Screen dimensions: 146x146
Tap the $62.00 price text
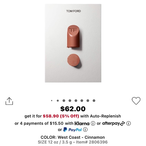pos(73,109)
